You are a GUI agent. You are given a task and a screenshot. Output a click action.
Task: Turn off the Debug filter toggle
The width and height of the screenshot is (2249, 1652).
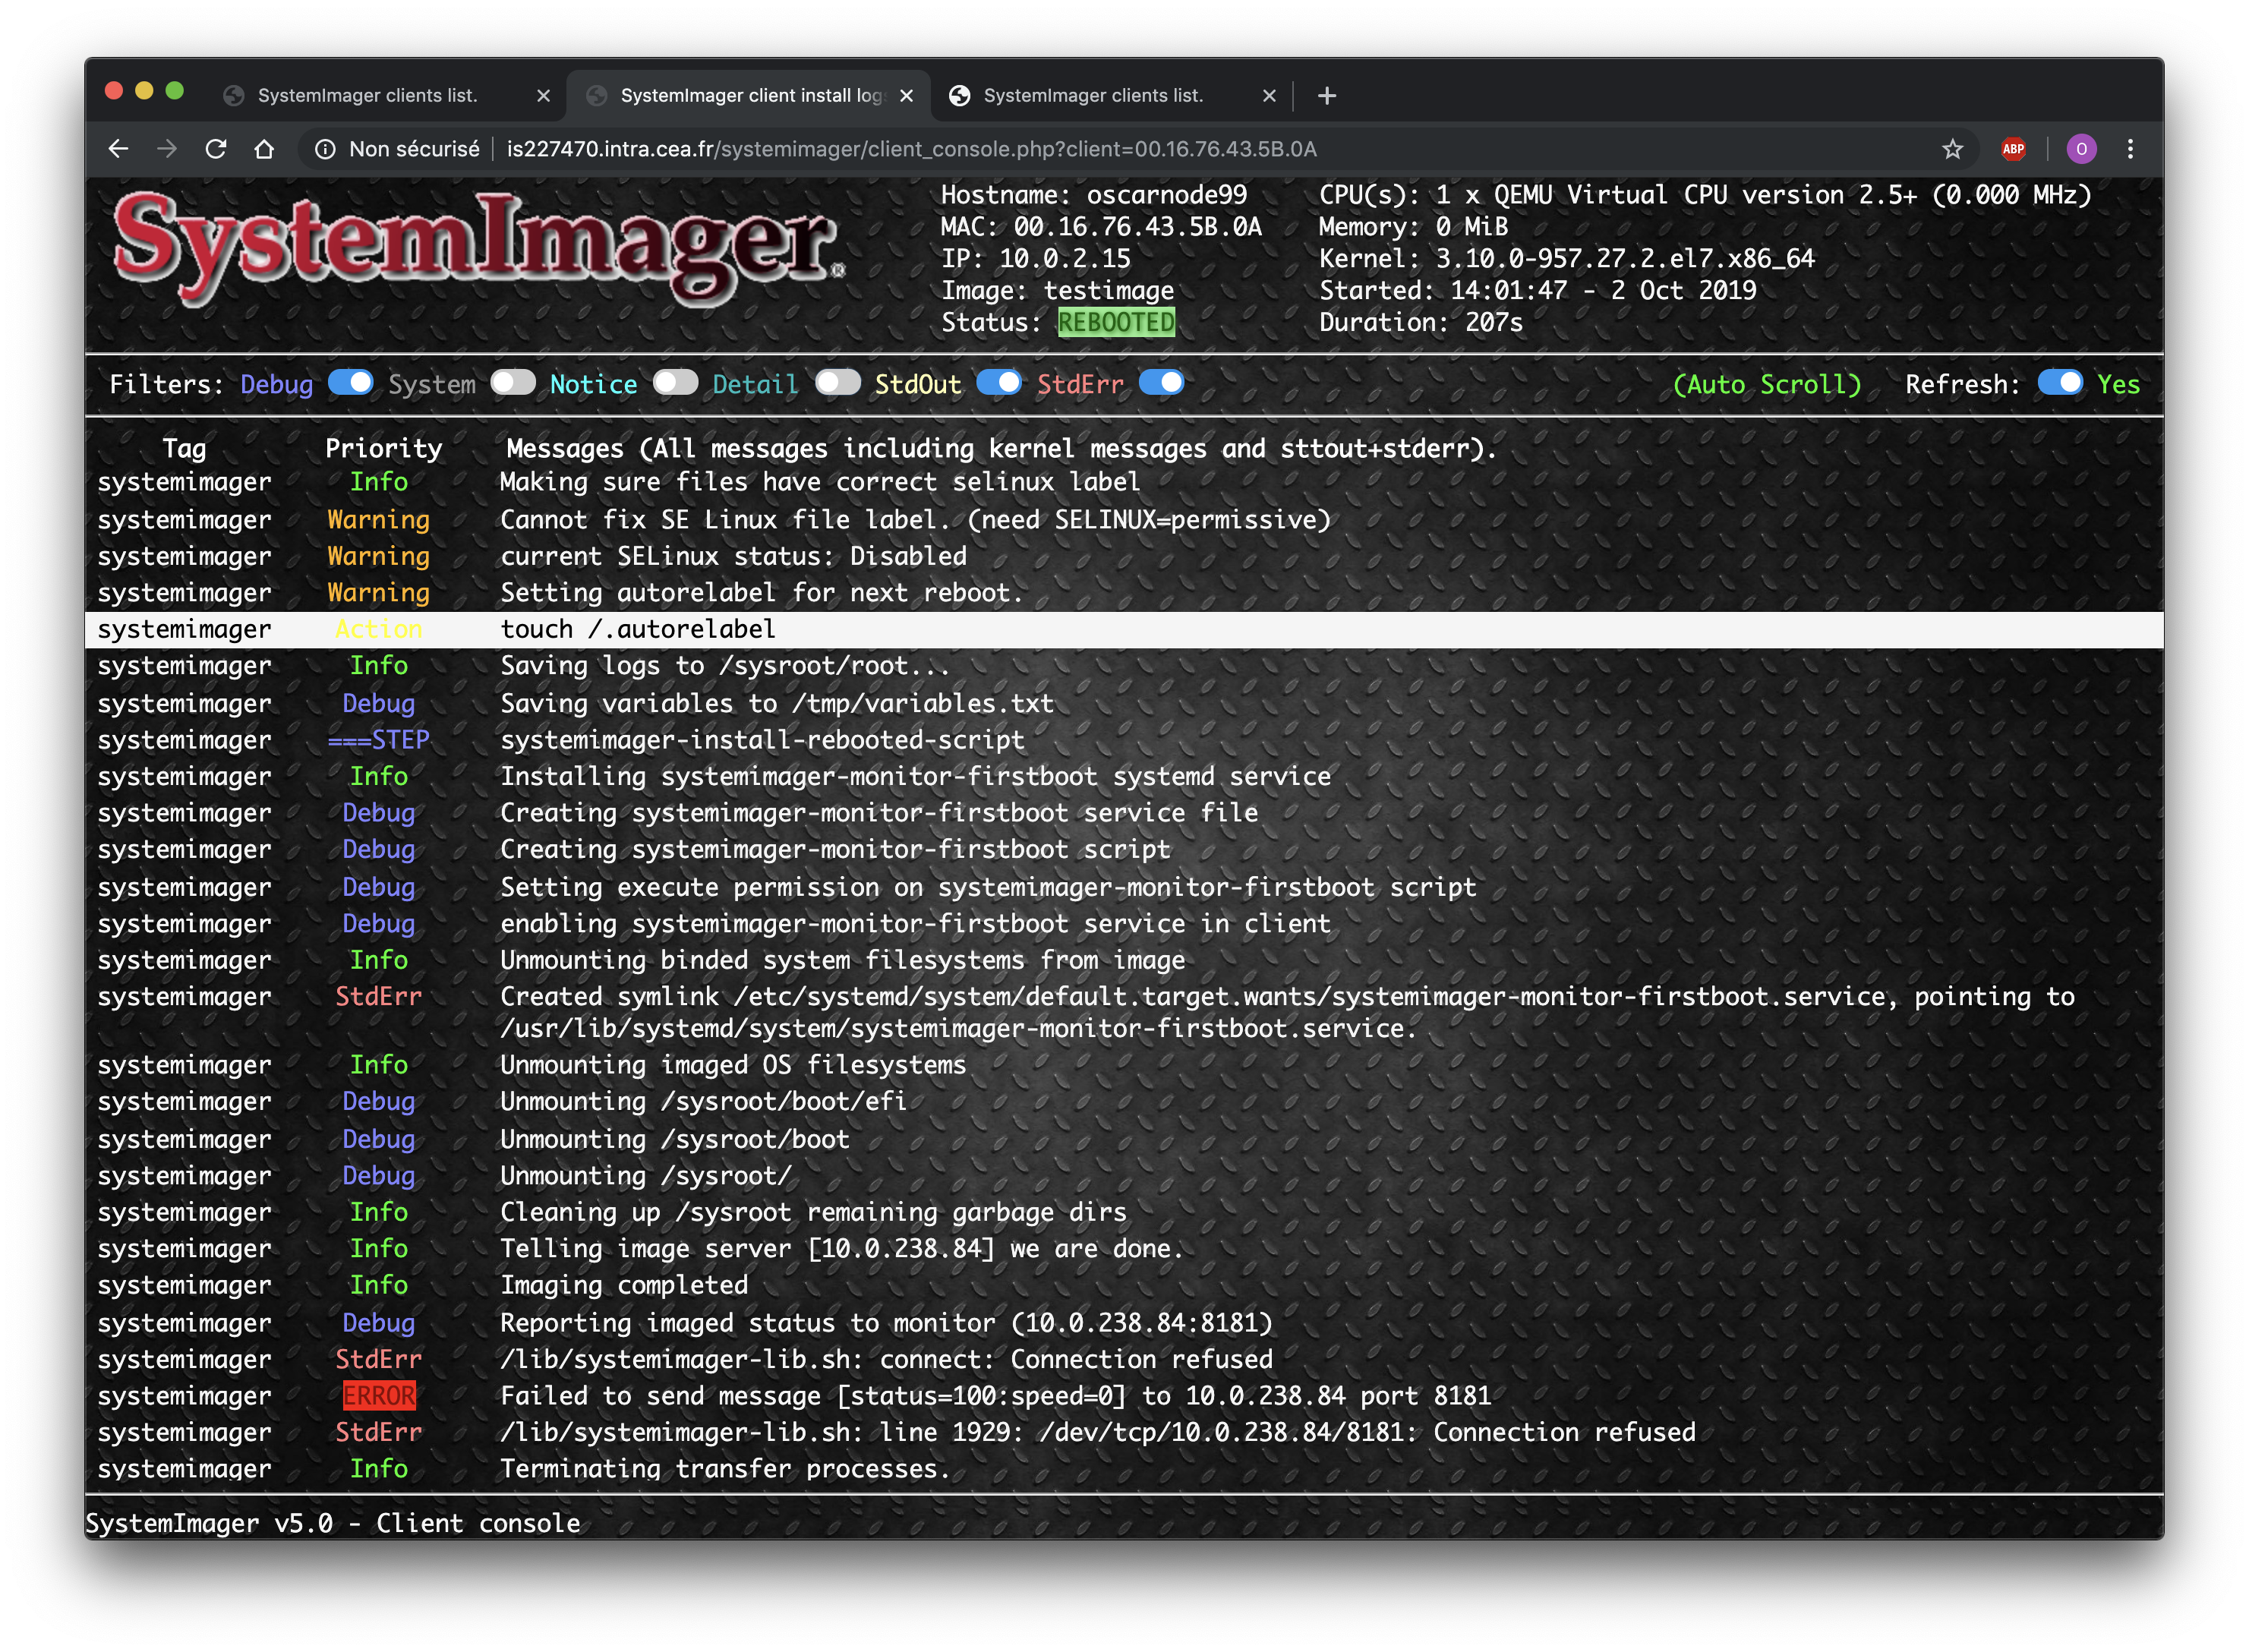[x=350, y=383]
